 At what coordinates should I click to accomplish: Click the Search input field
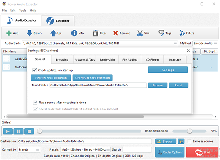(x=137, y=150)
